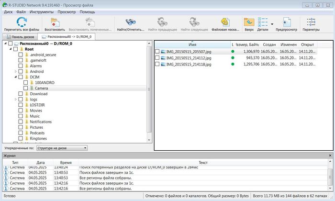Click the Текст column header in journal
Screen dimensions: 335x201
click(x=203, y=163)
